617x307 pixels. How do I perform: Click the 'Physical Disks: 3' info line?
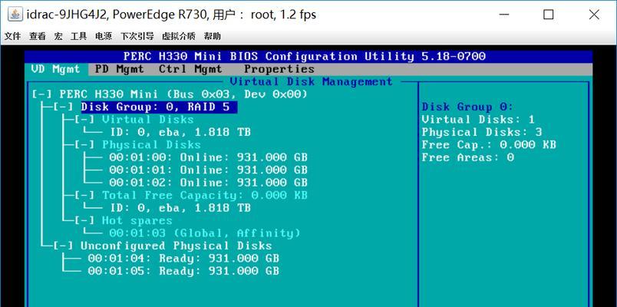(482, 132)
